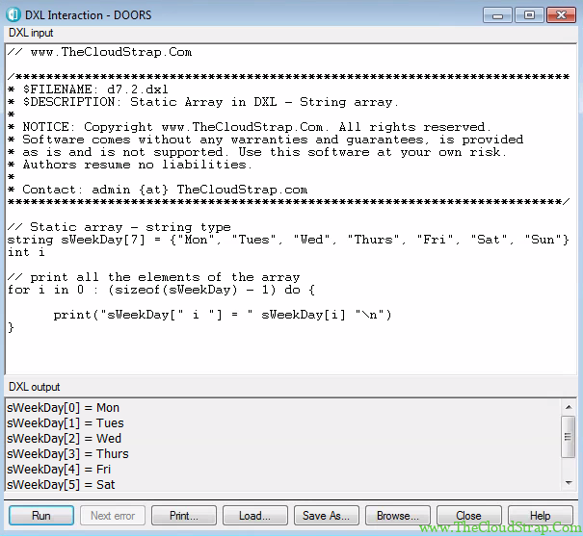The image size is (583, 536).
Task: Click the '// Static array - string type' comment
Action: 119,227
